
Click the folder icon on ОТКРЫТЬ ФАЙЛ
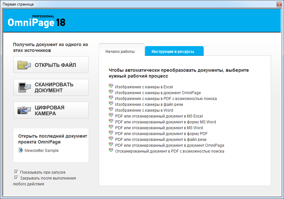(24, 65)
